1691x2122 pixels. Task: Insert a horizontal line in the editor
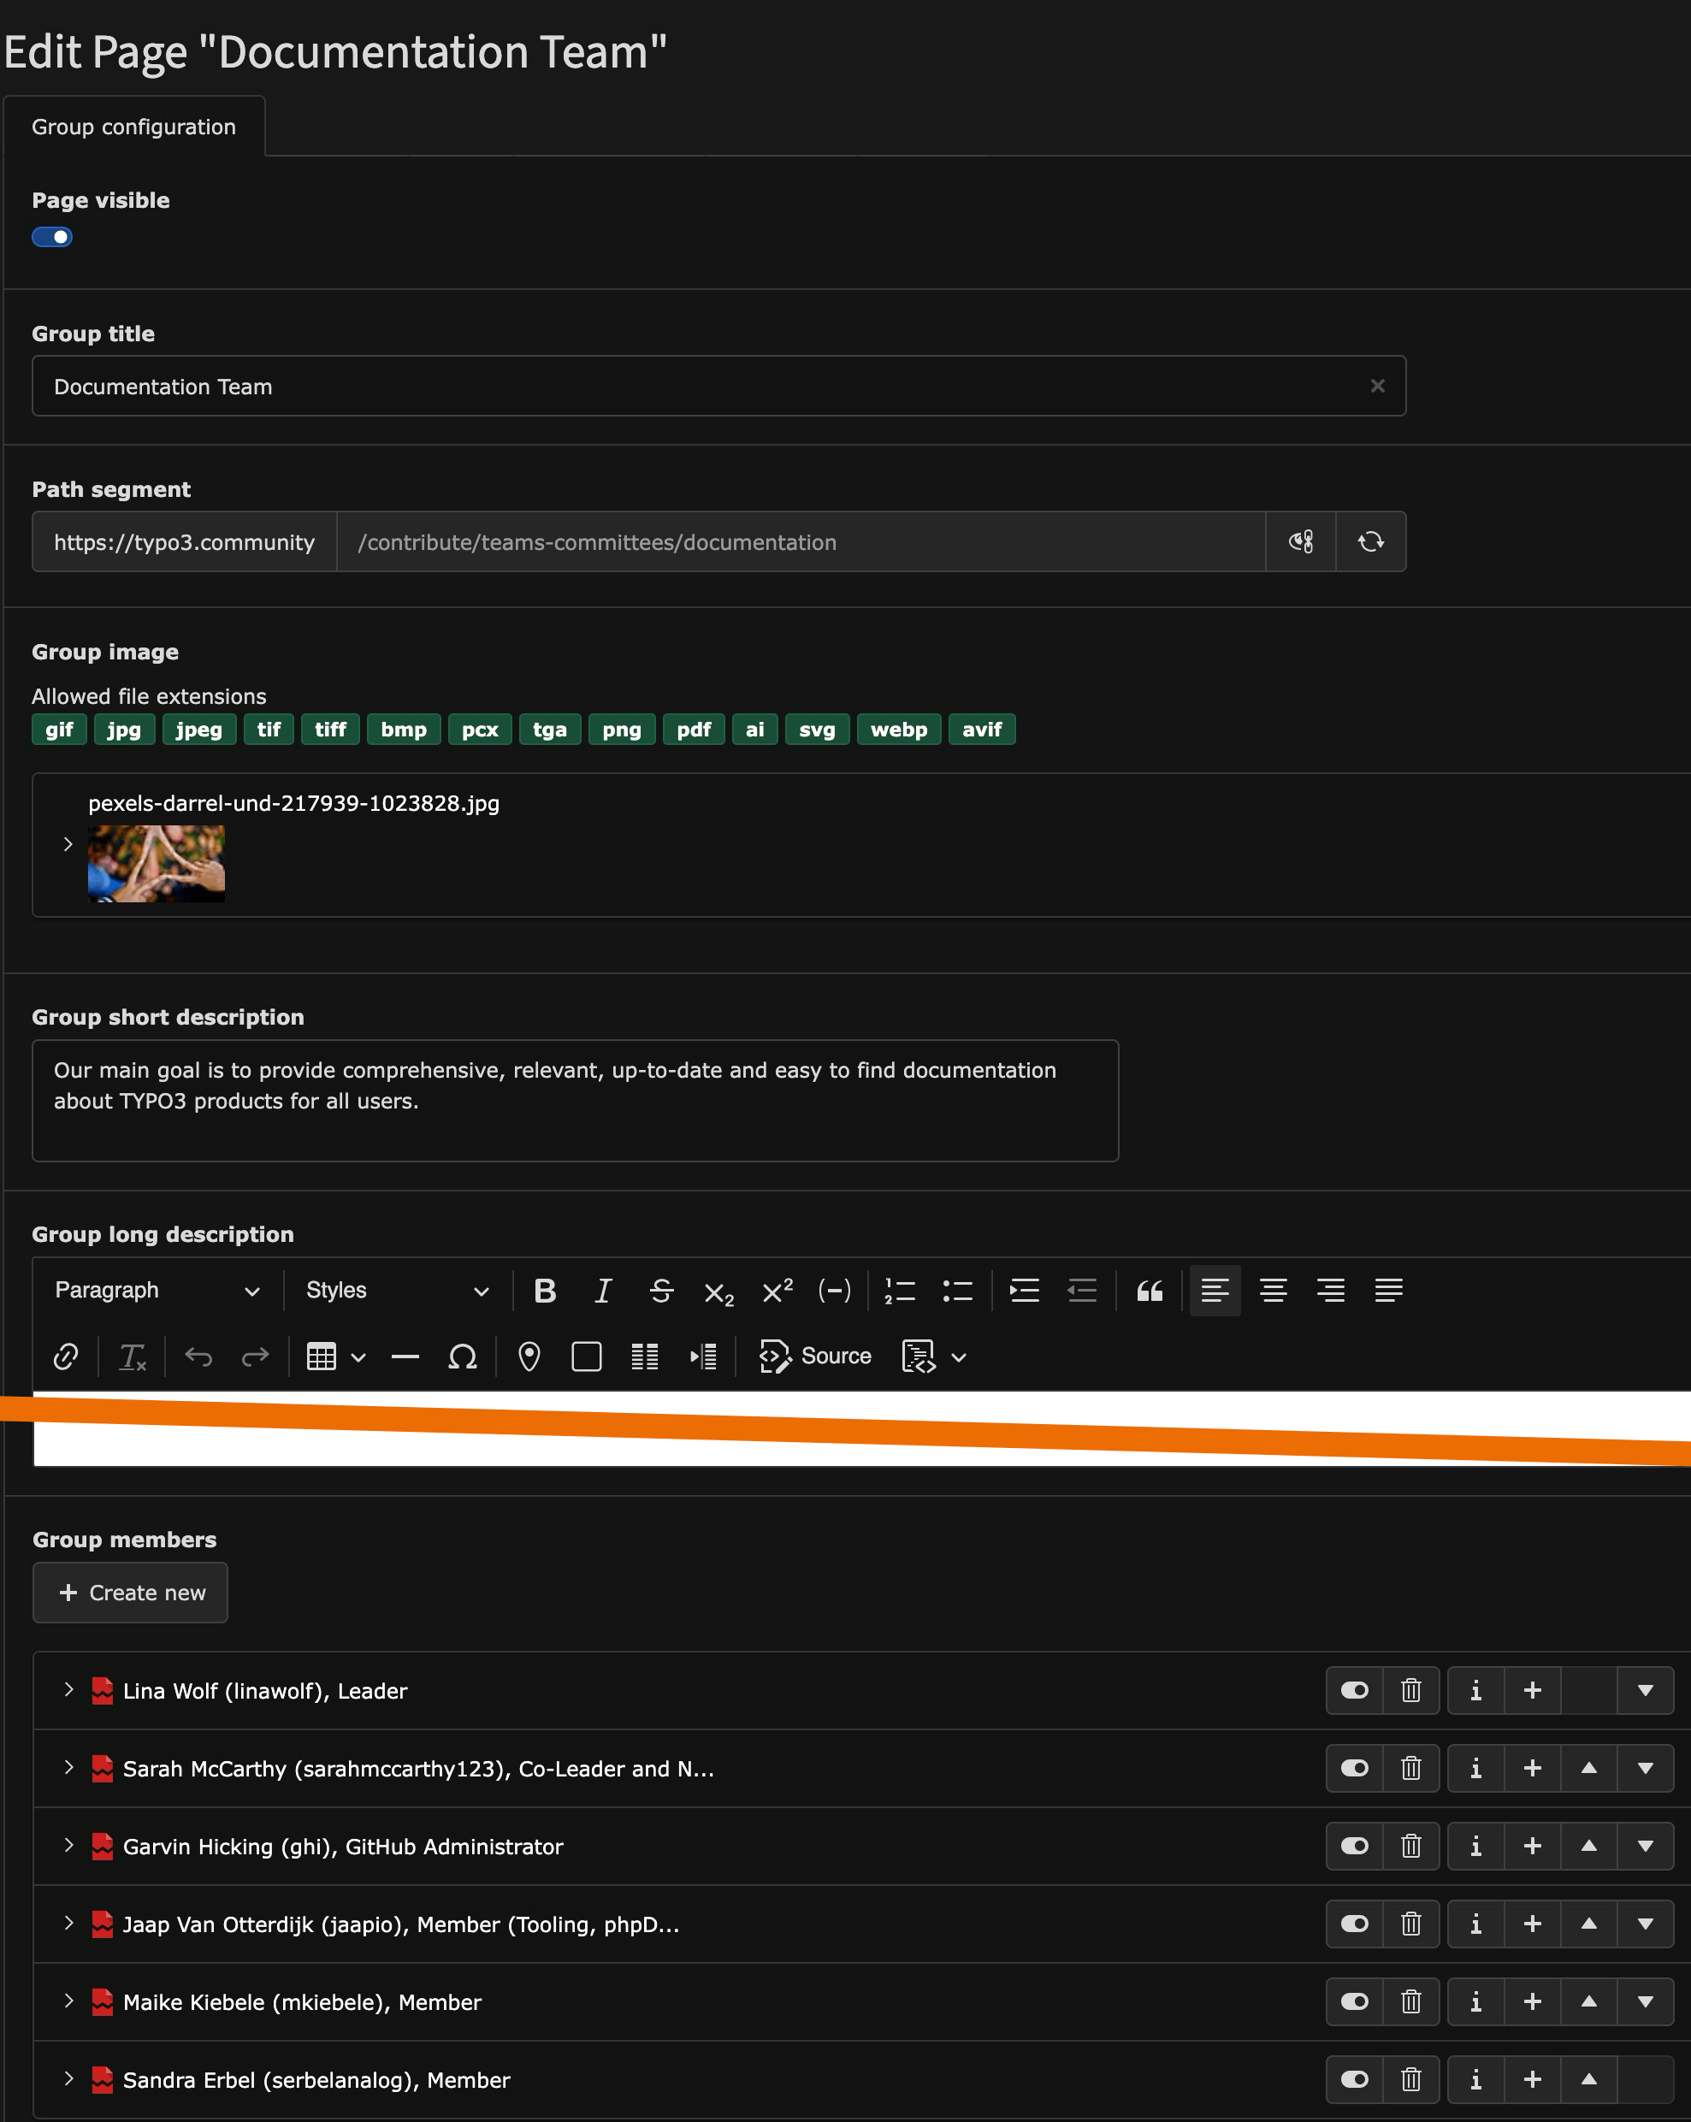[405, 1357]
